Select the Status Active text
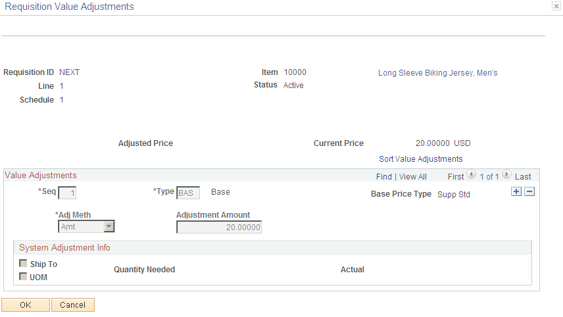The height and width of the screenshot is (317, 563). (293, 85)
